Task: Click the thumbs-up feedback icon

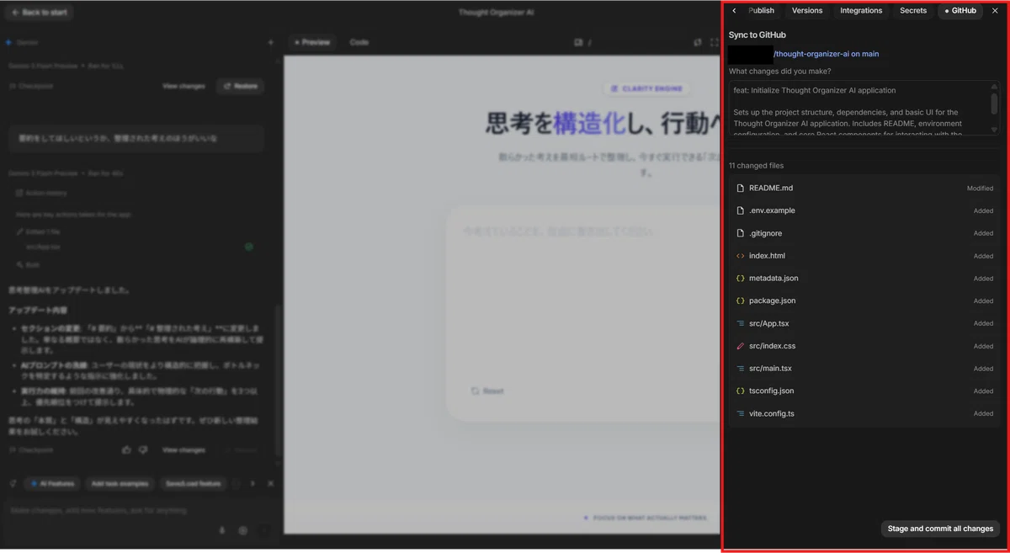Action: (x=127, y=450)
